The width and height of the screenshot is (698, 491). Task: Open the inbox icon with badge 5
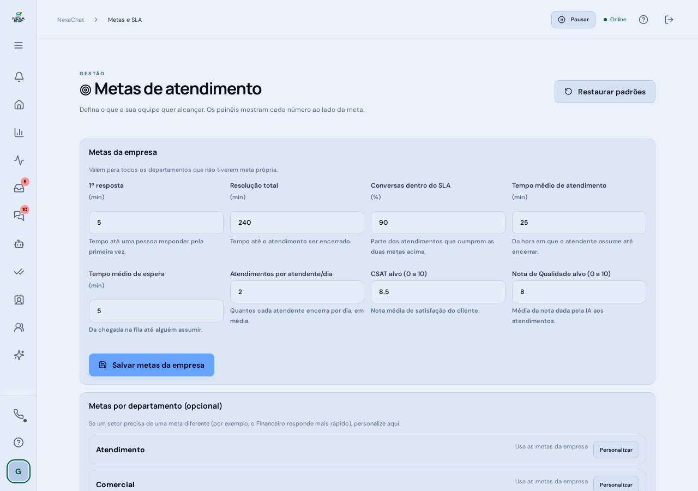pos(19,188)
